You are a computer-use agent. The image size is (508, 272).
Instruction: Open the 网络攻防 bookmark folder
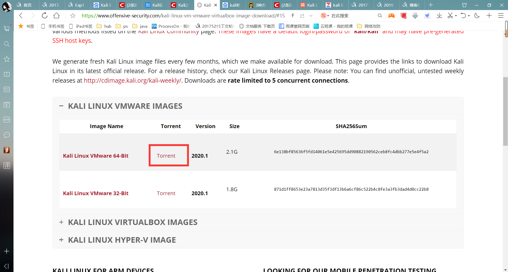(x=369, y=26)
